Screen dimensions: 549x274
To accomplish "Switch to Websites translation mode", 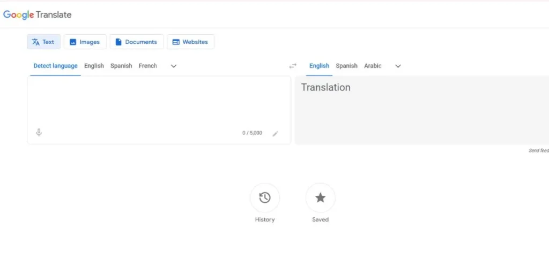I will click(190, 42).
